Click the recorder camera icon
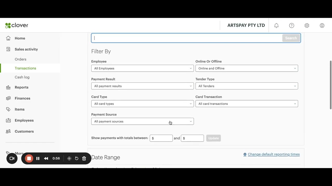Viewport: 332px width, 186px height. click(x=12, y=158)
